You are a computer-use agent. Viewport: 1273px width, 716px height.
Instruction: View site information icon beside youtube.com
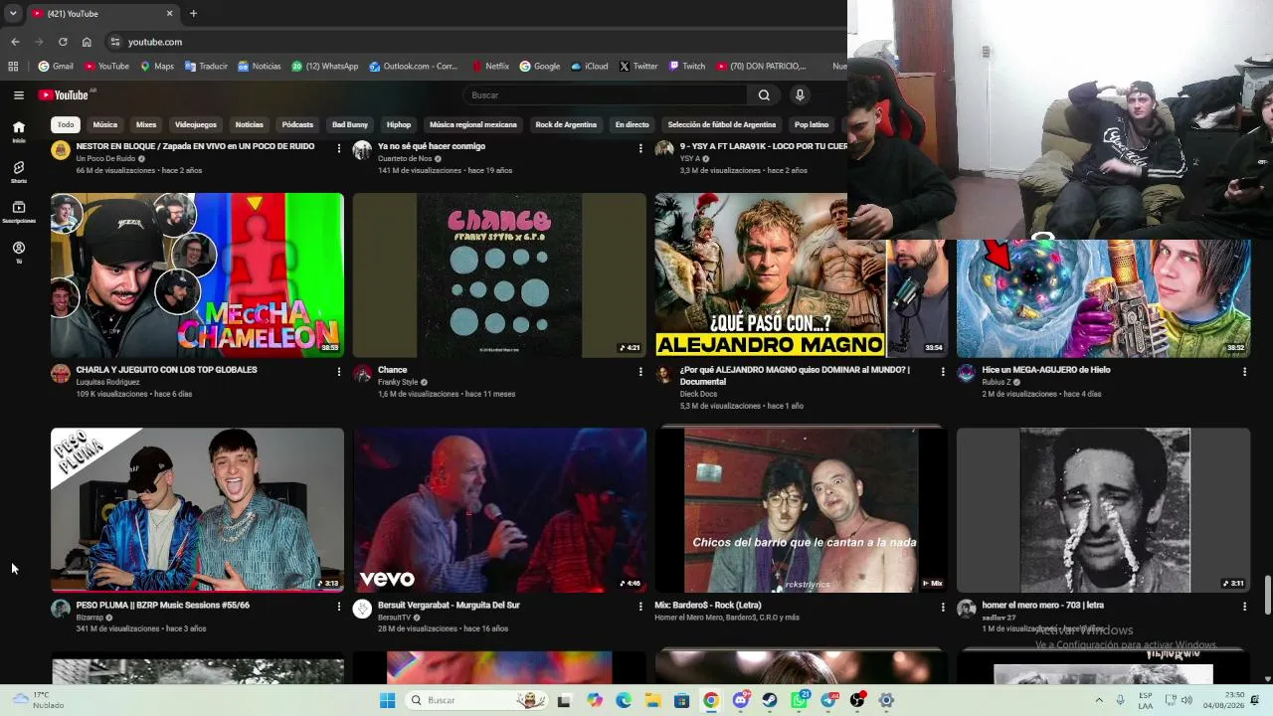115,42
